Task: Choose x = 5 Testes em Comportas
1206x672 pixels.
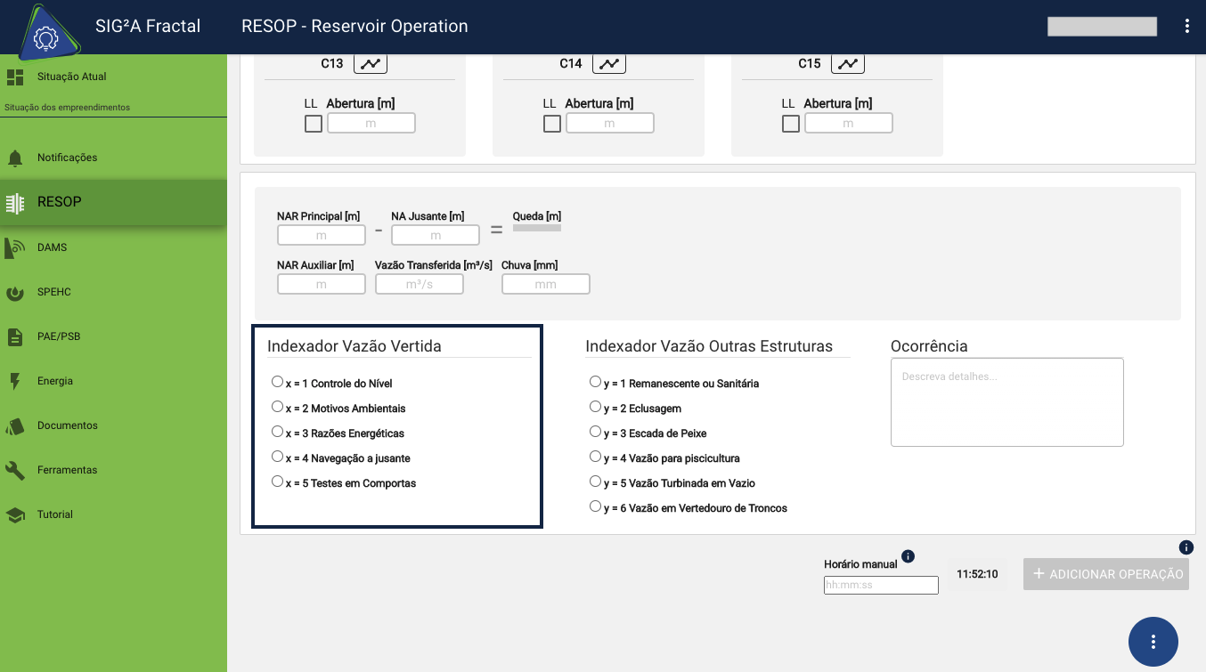Action: coord(277,482)
